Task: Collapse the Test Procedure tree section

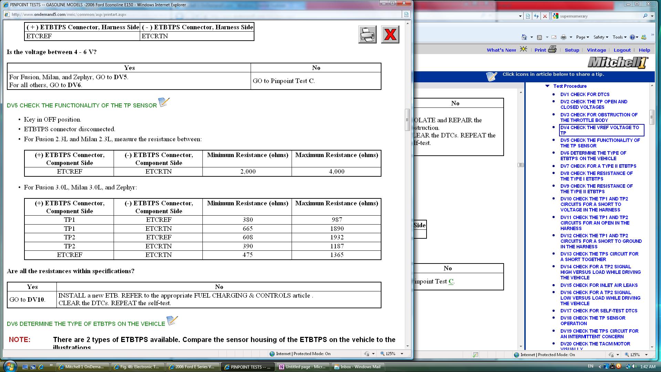Action: pos(547,86)
